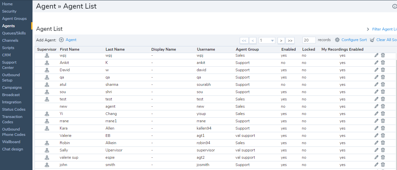Viewport: 397px width, 170px height.
Task: Open the page number dropdown
Action: (267, 40)
